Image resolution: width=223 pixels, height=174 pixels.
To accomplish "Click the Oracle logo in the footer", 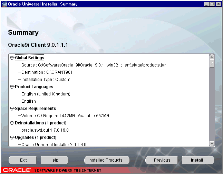I will point(17,170).
